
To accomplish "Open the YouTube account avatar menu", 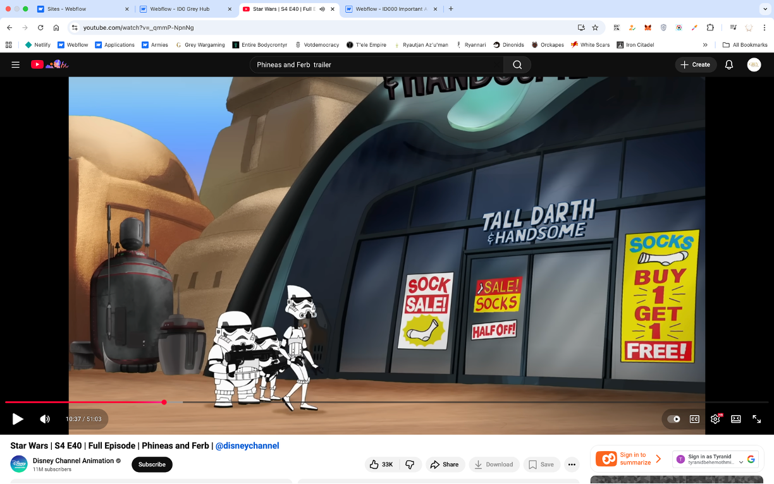I will (754, 64).
